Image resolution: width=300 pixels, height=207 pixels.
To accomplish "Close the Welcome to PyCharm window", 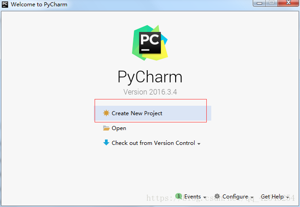I will pyautogui.click(x=288, y=3).
